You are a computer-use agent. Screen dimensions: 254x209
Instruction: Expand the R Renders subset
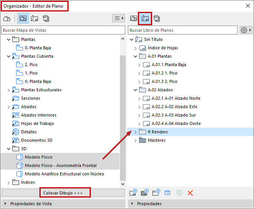tap(135, 132)
